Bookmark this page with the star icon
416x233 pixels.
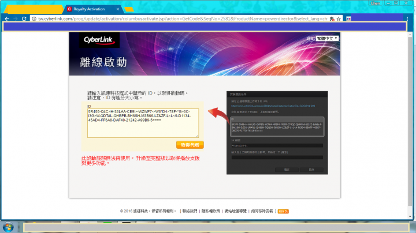tap(339, 19)
